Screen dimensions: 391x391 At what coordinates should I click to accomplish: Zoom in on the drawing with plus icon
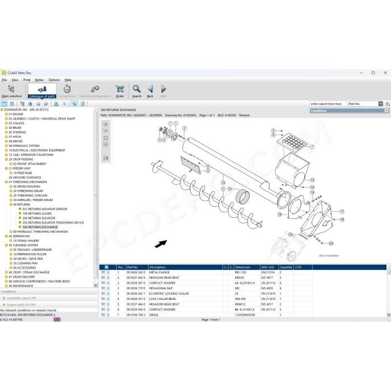pyautogui.click(x=106, y=124)
